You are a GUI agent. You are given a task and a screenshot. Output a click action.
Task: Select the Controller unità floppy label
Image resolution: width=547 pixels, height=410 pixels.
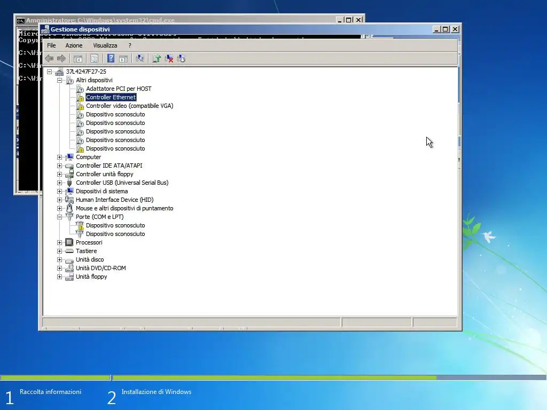click(105, 175)
